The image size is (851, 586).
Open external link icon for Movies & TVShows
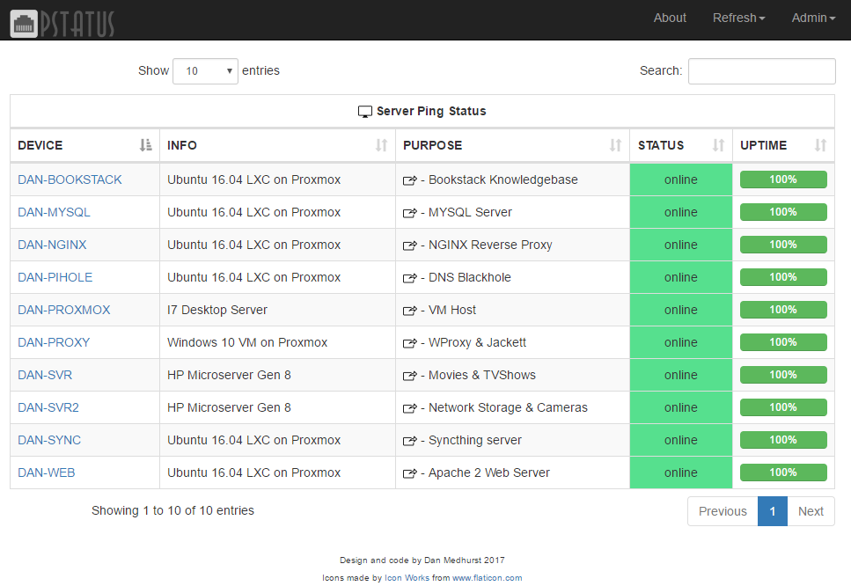[410, 376]
